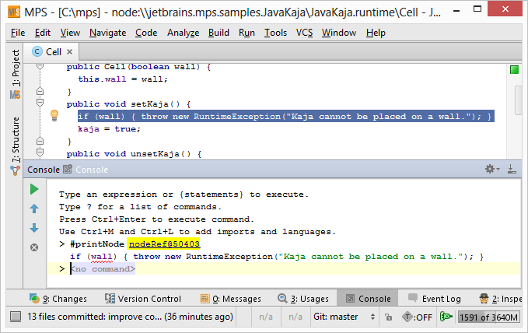Viewport: 528px width, 333px height.
Task: Open the File menu
Action: click(18, 33)
